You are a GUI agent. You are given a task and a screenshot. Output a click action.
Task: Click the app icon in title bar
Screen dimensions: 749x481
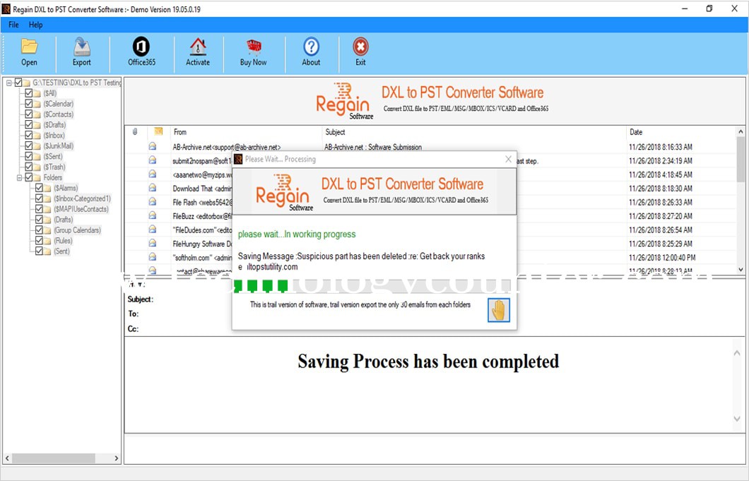6,9
